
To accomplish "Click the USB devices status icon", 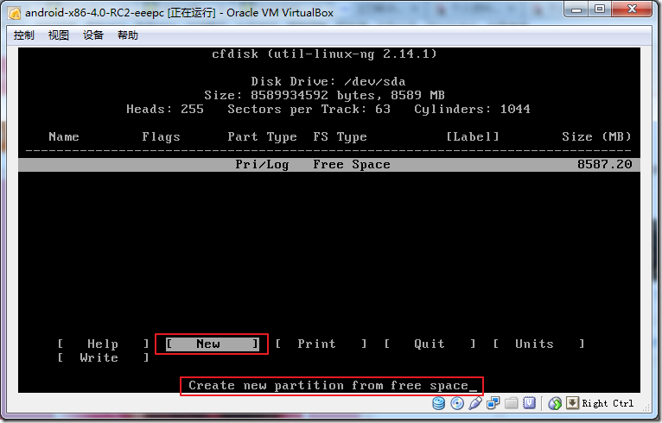I will tap(475, 403).
